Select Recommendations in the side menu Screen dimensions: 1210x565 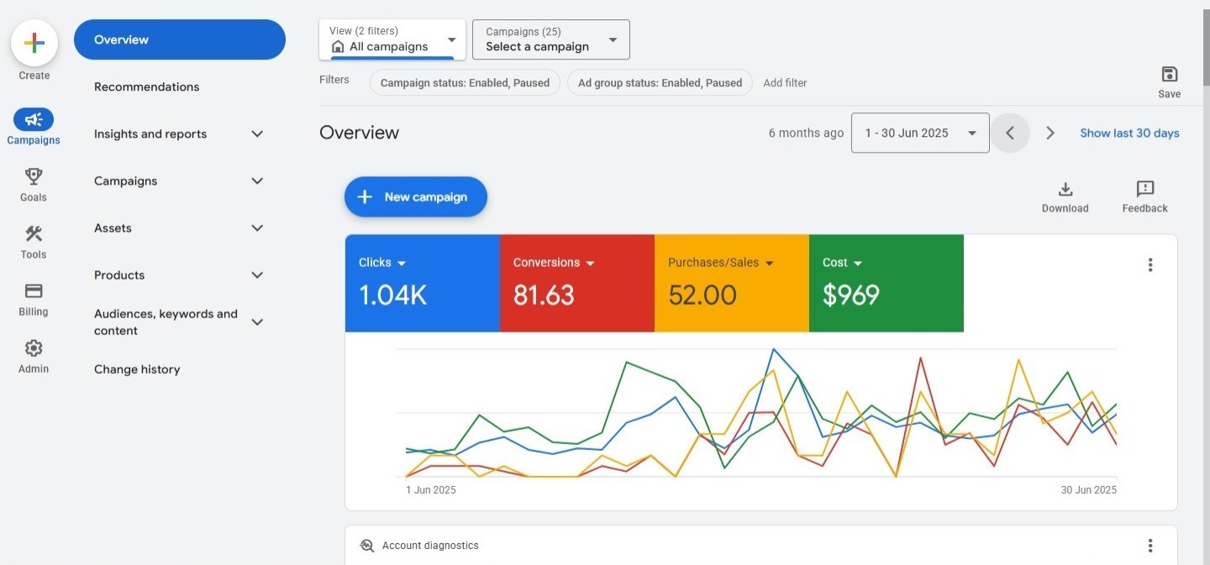point(147,87)
